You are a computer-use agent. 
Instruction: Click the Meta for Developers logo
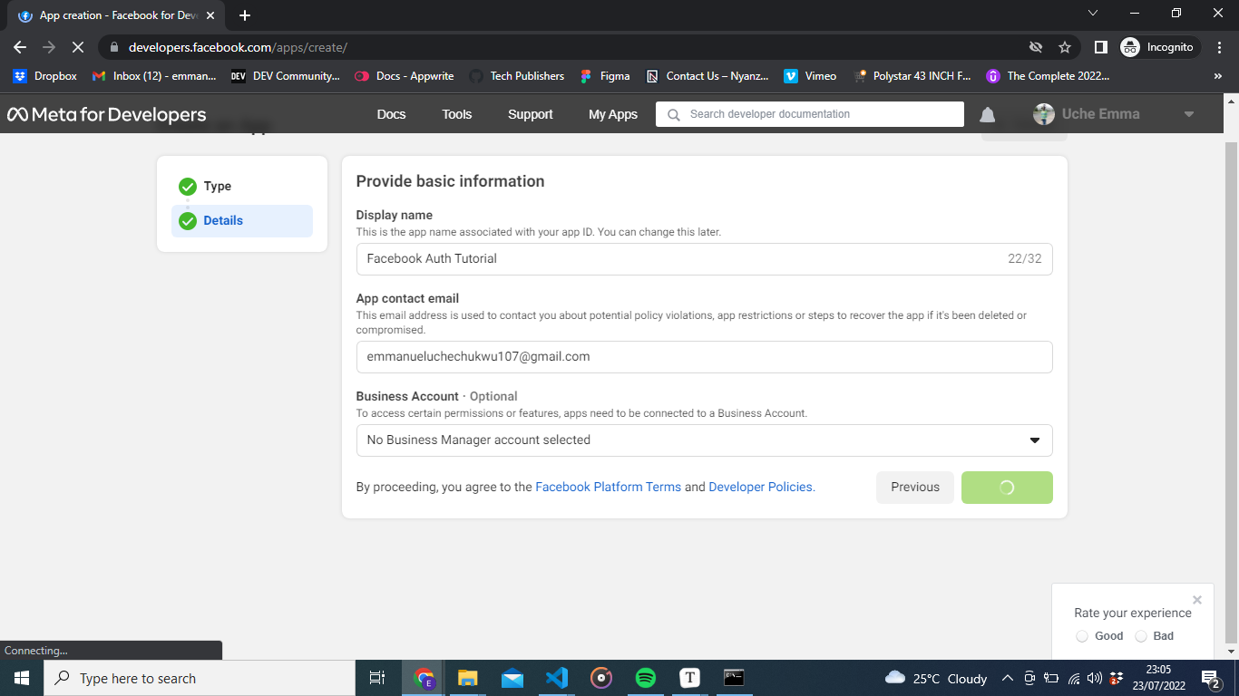tap(107, 114)
